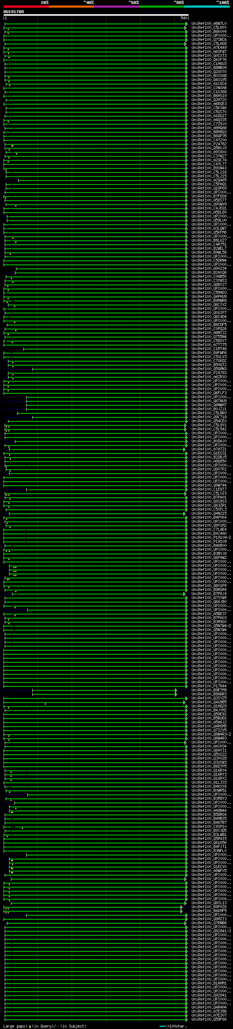Select the UniRef100_Q4U9B5 label
The image size is (233, 1029).
209,702
